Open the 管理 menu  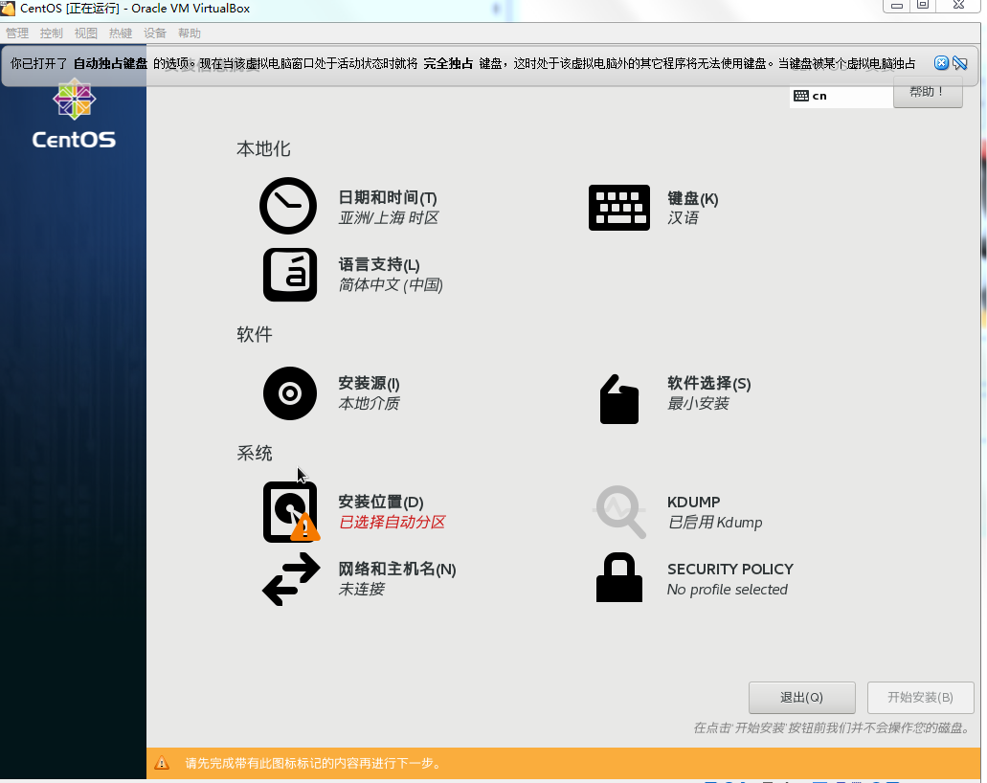tap(17, 34)
